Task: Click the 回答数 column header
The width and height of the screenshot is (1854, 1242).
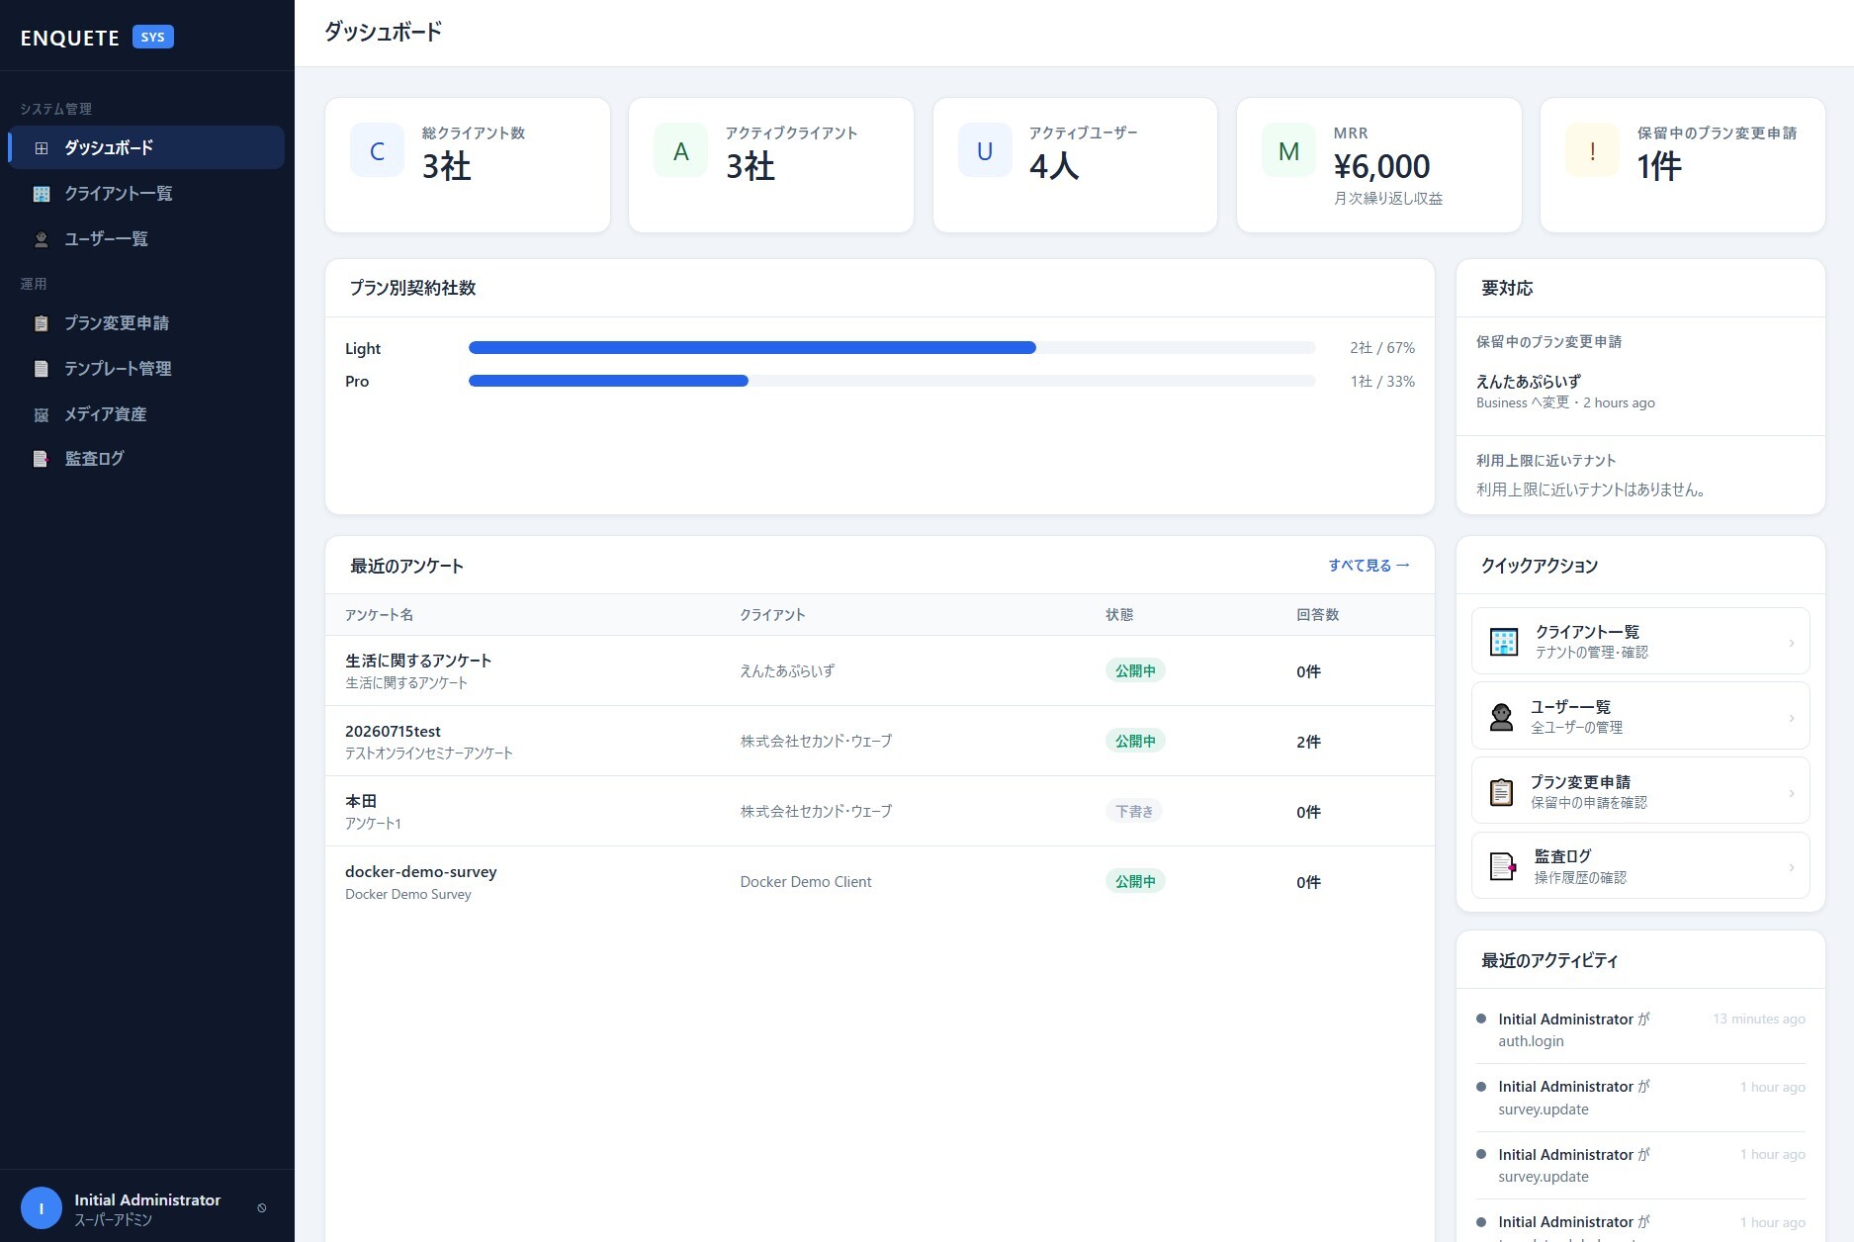Action: 1317,614
